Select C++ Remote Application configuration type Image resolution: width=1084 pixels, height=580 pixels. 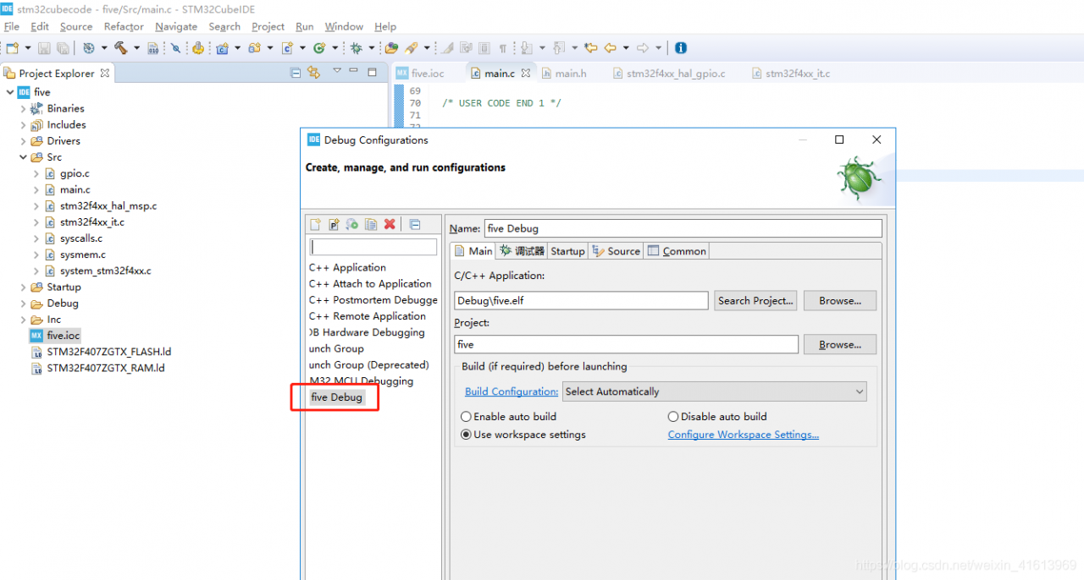[x=368, y=316]
